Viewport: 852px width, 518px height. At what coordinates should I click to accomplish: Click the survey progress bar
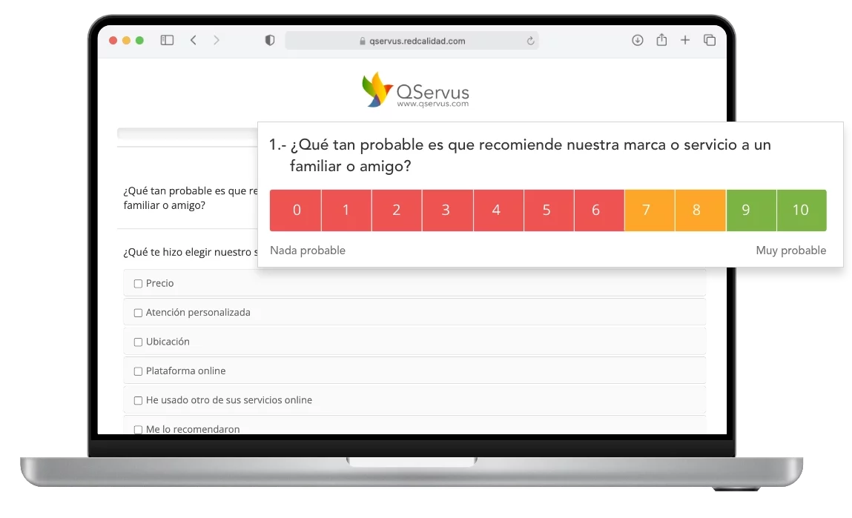point(187,133)
